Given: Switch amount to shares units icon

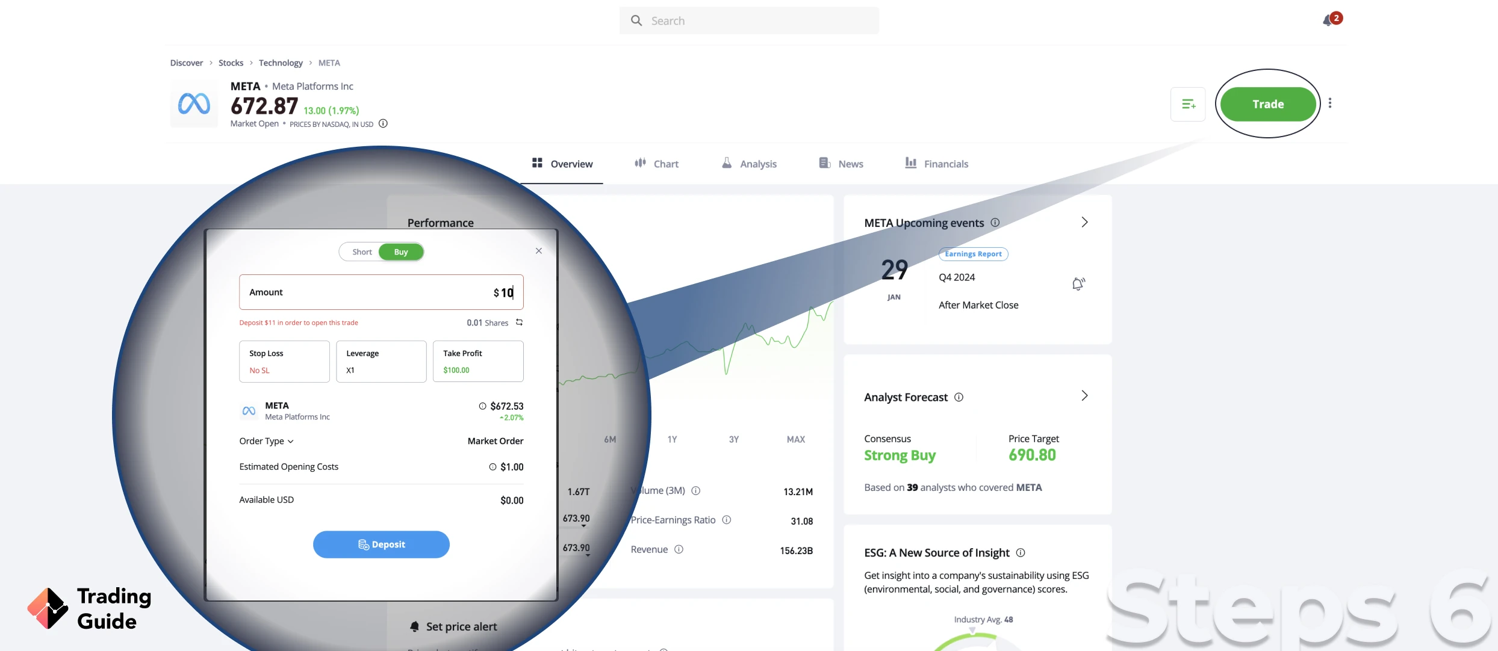Looking at the screenshot, I should [x=519, y=322].
